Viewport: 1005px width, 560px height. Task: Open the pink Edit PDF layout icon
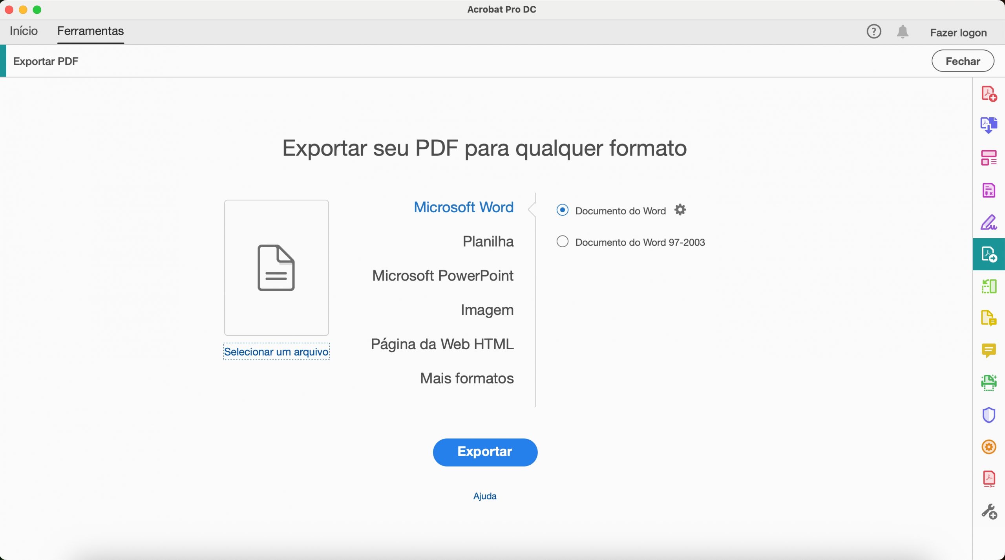tap(989, 158)
